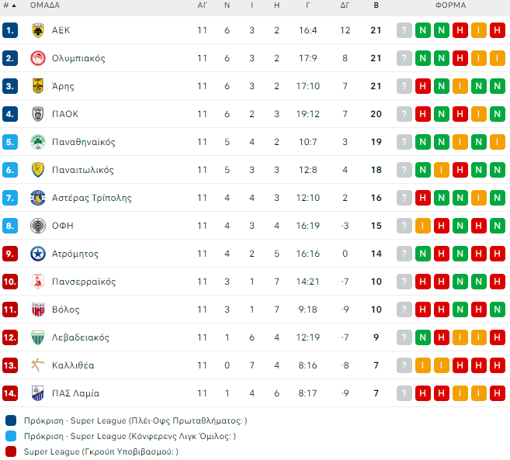Click the Παναθηναϊκός shamrock logo
The height and width of the screenshot is (460, 510).
pyautogui.click(x=37, y=142)
